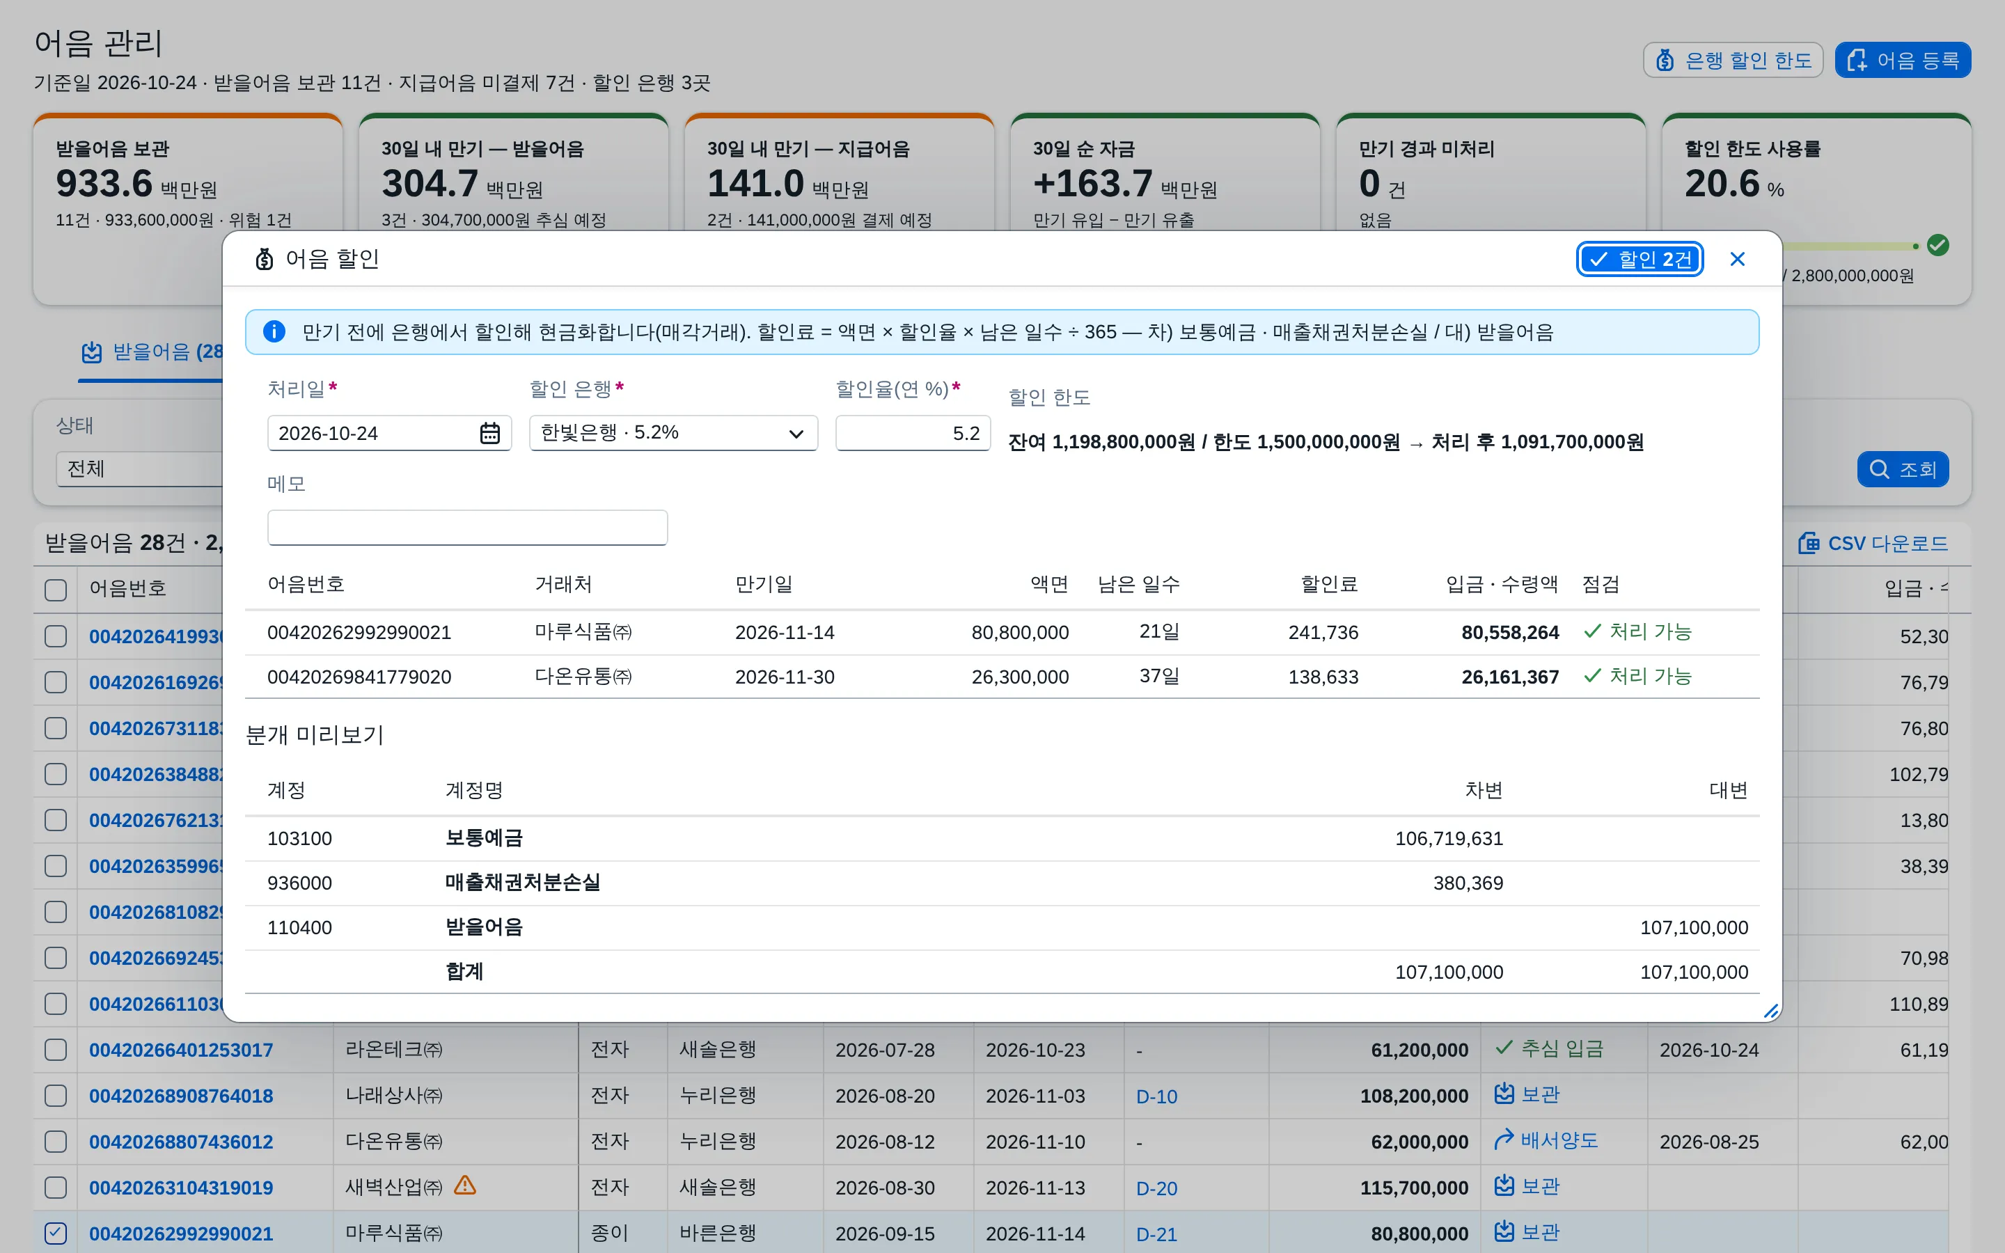Viewport: 2005px width, 1253px height.
Task: Click the 처리 가능 status for 마루식품㈜ in dialog
Action: point(1637,632)
